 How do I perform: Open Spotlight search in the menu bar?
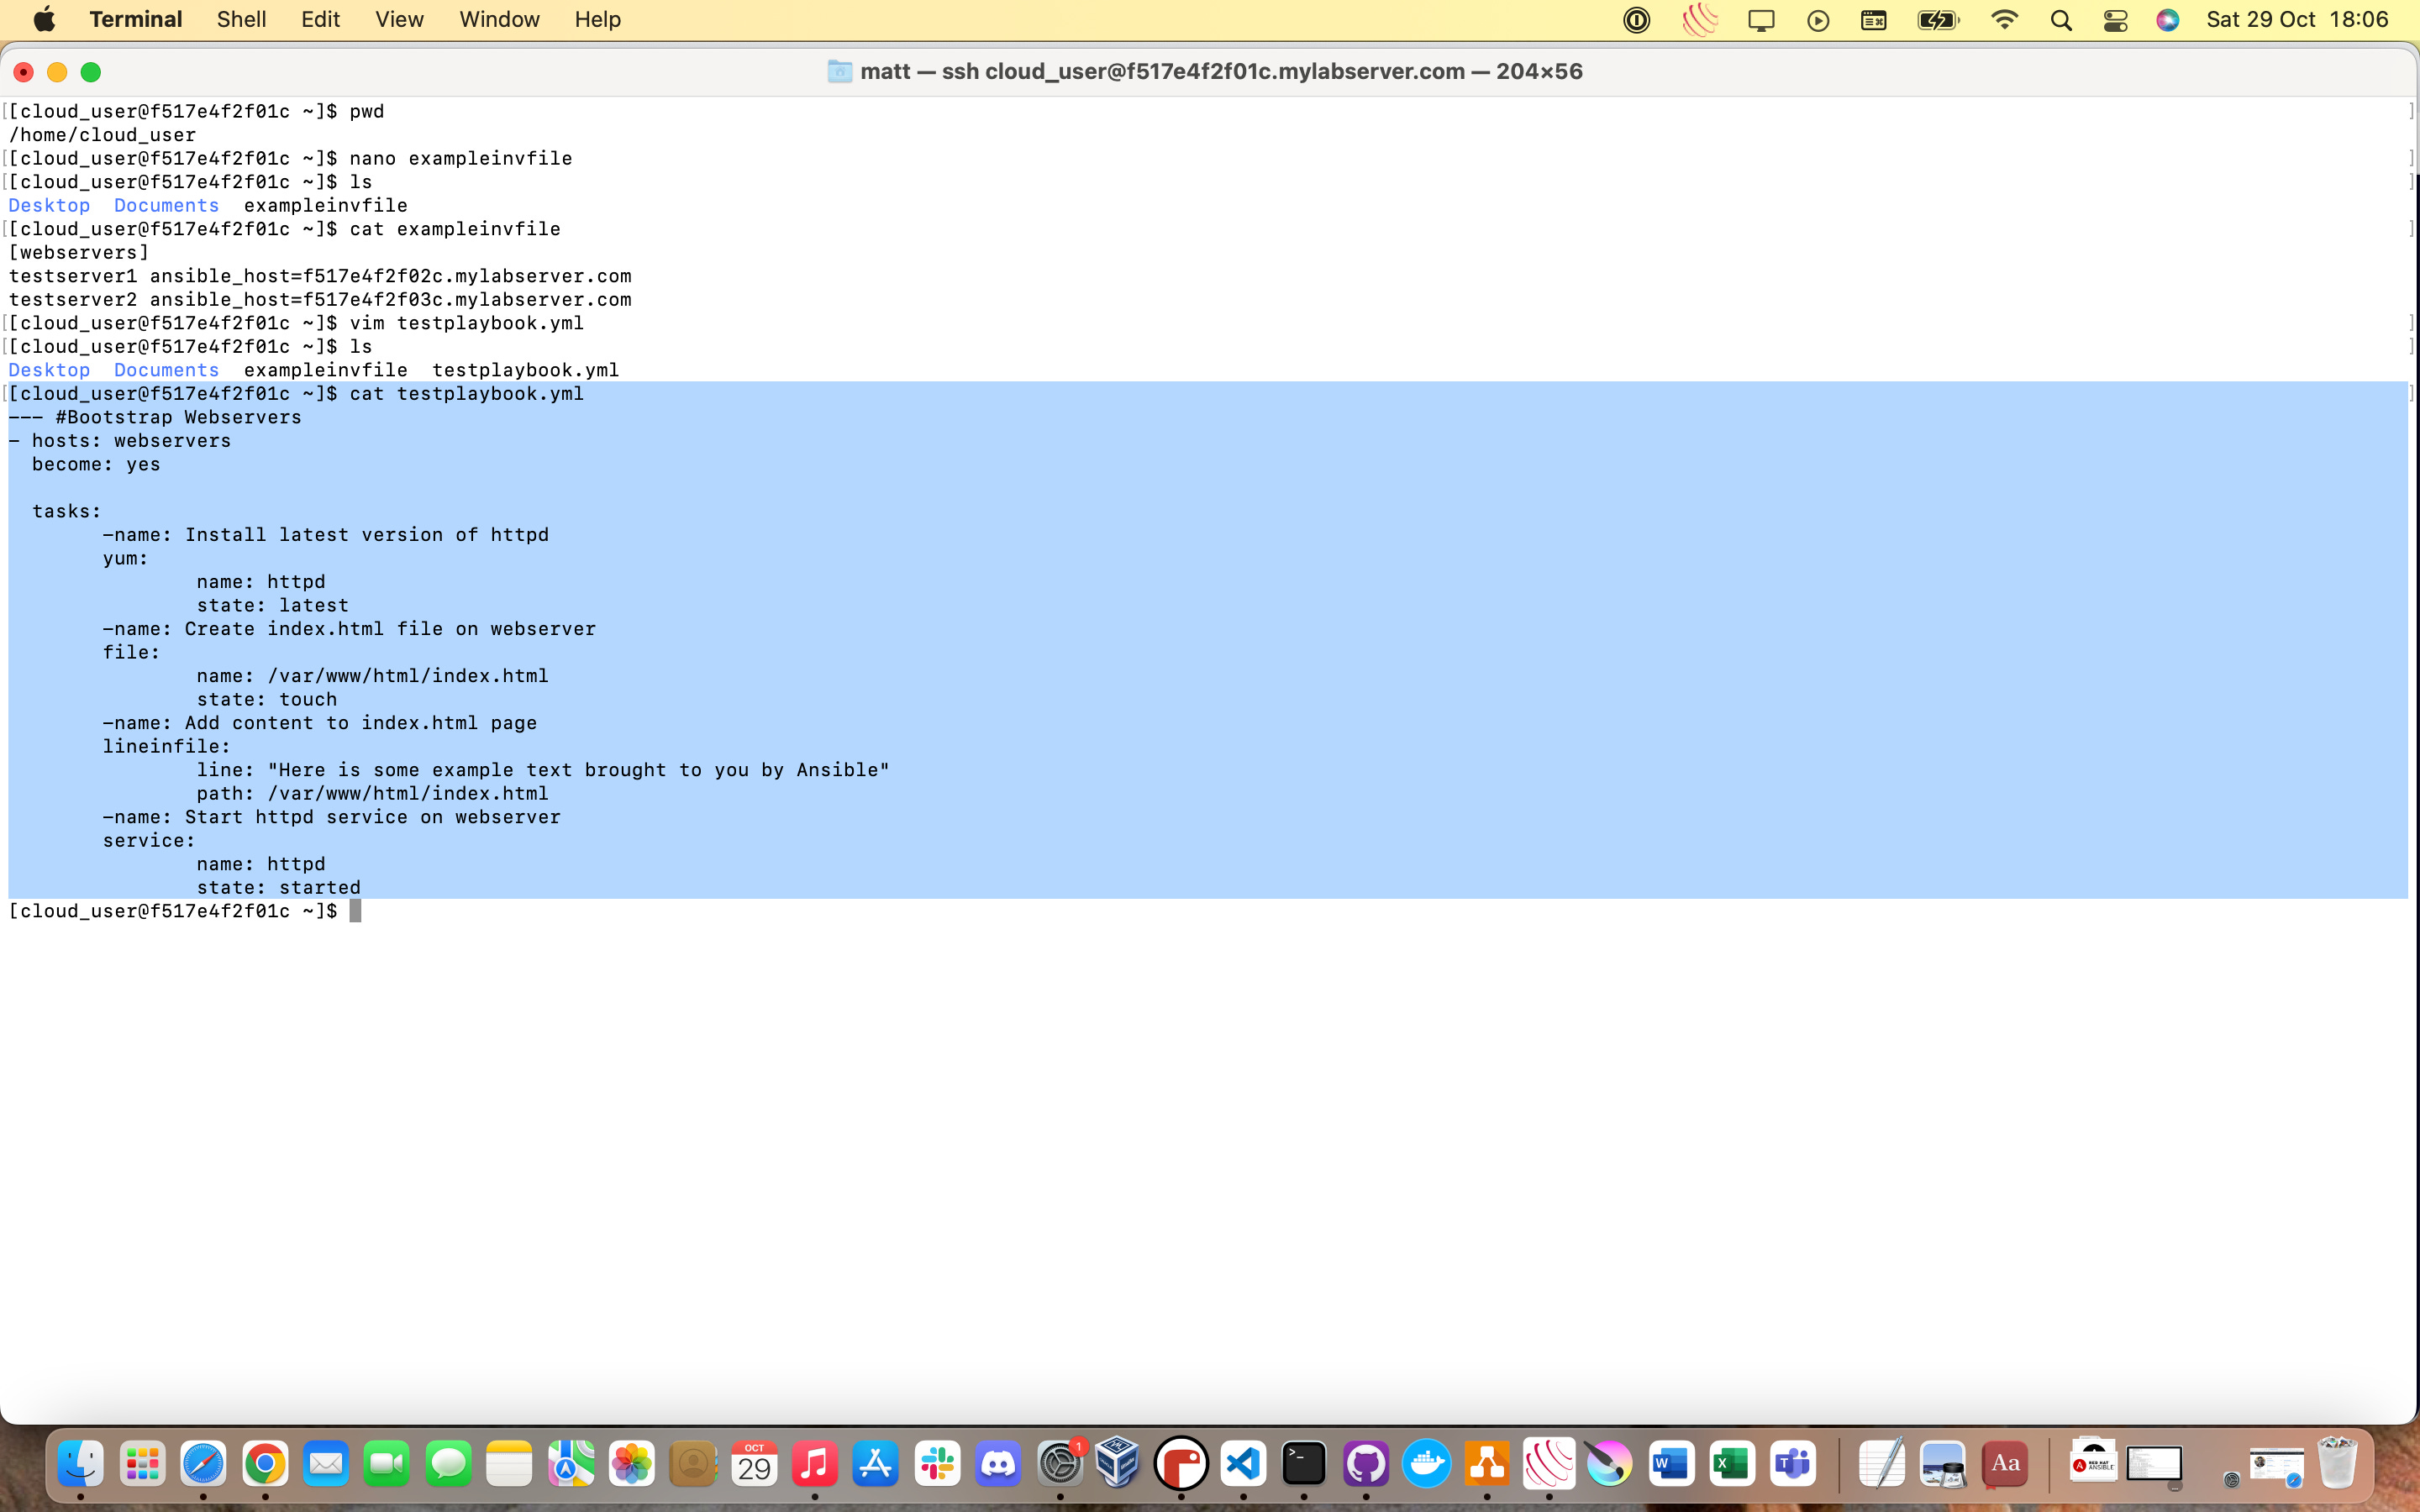(x=2060, y=20)
